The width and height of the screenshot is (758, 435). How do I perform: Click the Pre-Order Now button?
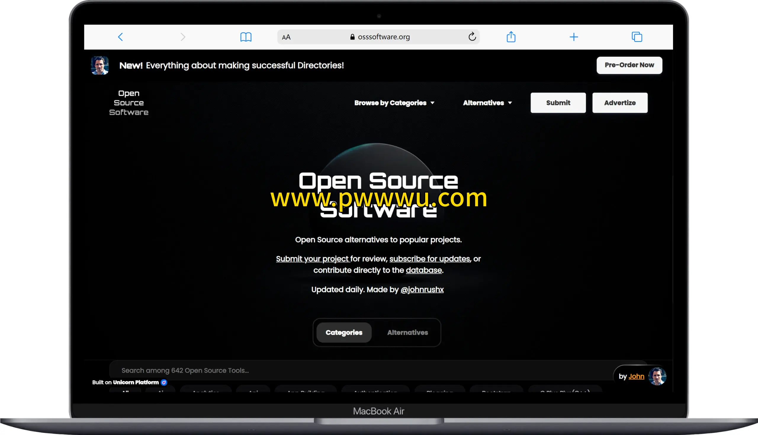(629, 65)
